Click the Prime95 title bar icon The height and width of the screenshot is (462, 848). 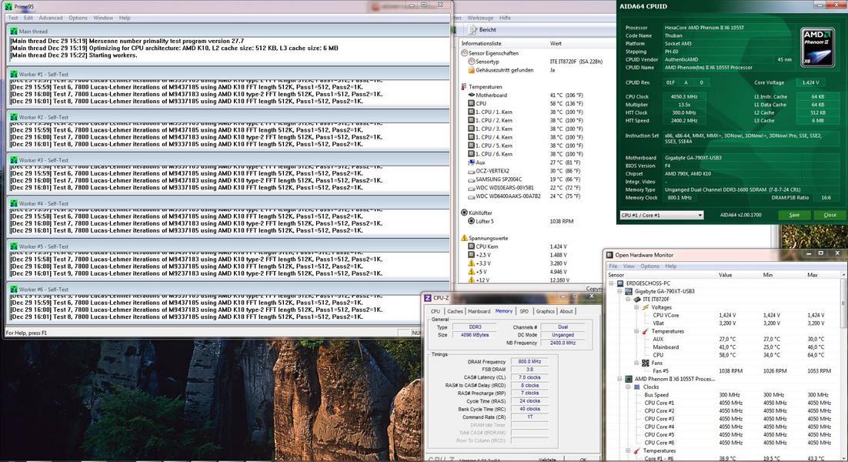pos(9,6)
